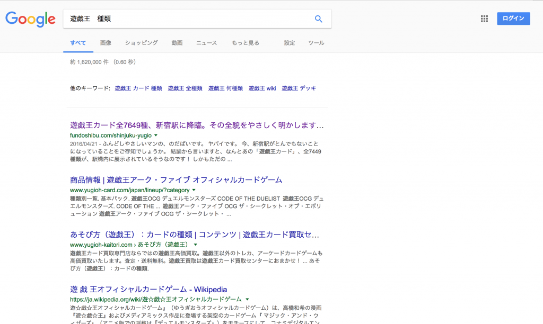The image size is (543, 324).
Task: Open result 遊 戯 王オフィシャルカードゲーム - Wikipedia
Action: [148, 290]
